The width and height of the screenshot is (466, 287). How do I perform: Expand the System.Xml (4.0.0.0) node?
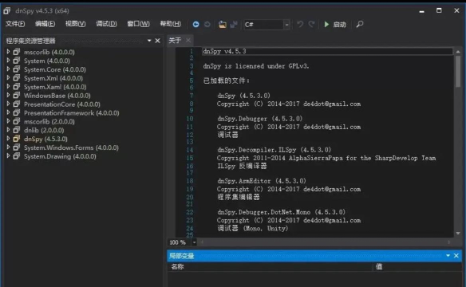click(x=8, y=78)
